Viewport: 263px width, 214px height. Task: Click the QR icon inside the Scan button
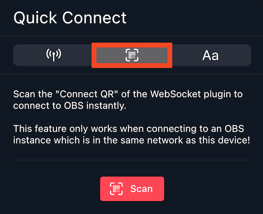coord(117,189)
